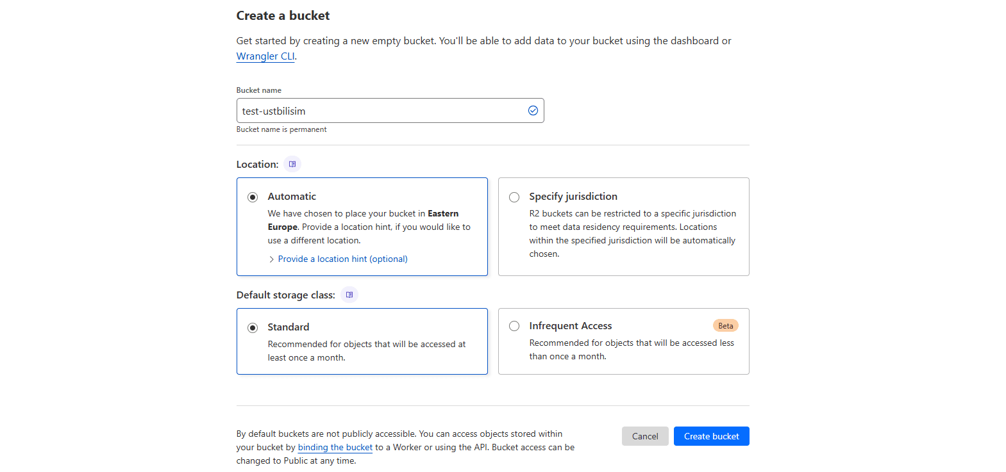Viewport: 1006px width, 472px height.
Task: Click the Create bucket button
Action: point(711,436)
